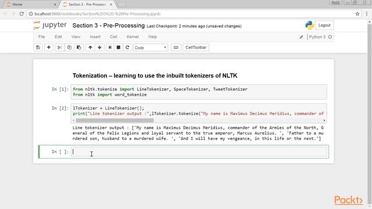The height and width of the screenshot is (209, 372).
Task: Rename notebook via Section 3 title
Action: point(109,26)
